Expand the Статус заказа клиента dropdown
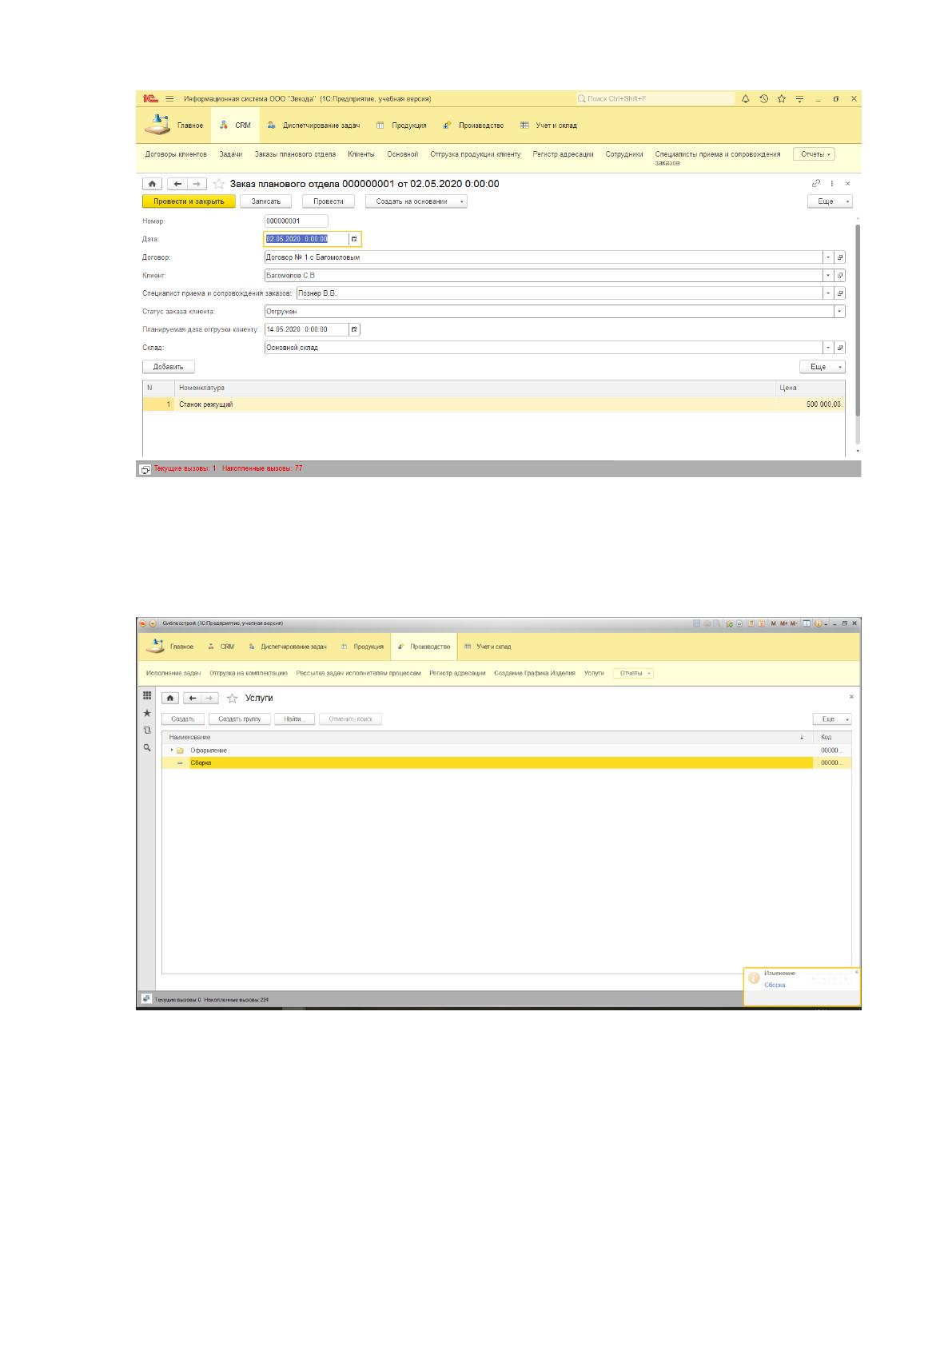The width and height of the screenshot is (952, 1346). (x=840, y=312)
